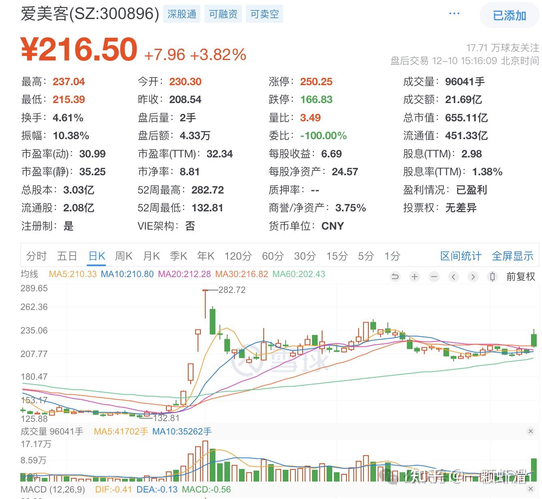Select the 季K chart tab

(179, 256)
